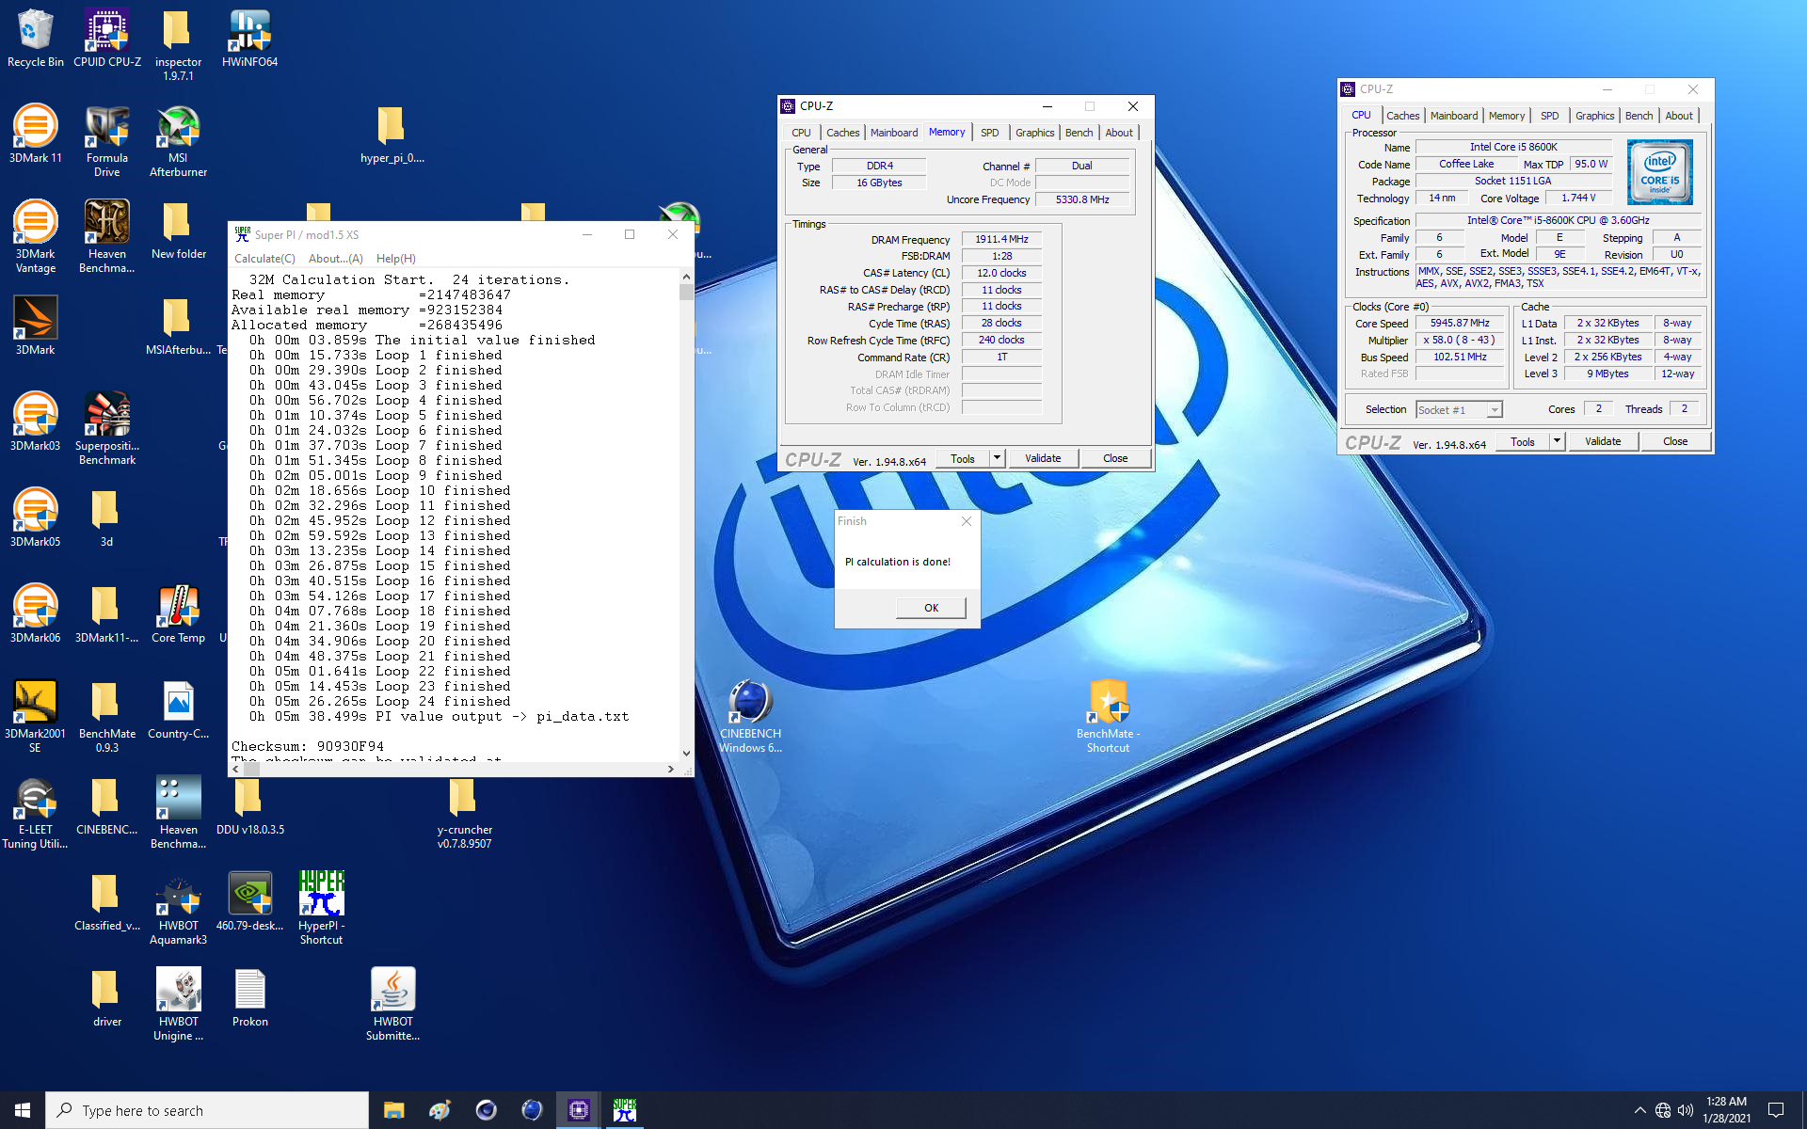Open HWiNFO64 desktop shortcut
The height and width of the screenshot is (1129, 1807).
coord(249,38)
